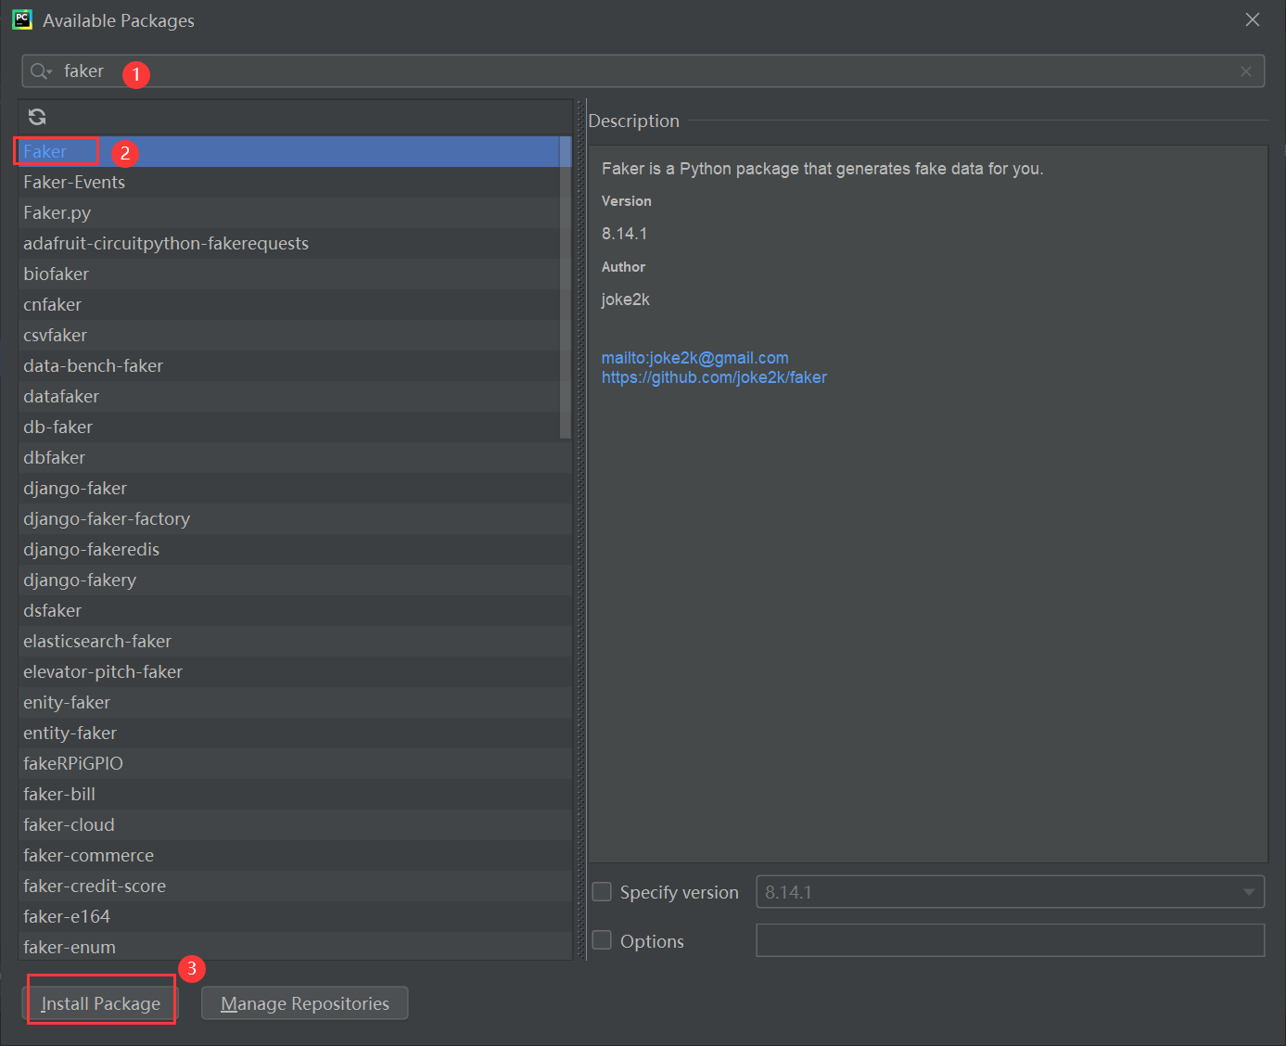Click the Options text input field
The height and width of the screenshot is (1046, 1286).
[1011, 940]
